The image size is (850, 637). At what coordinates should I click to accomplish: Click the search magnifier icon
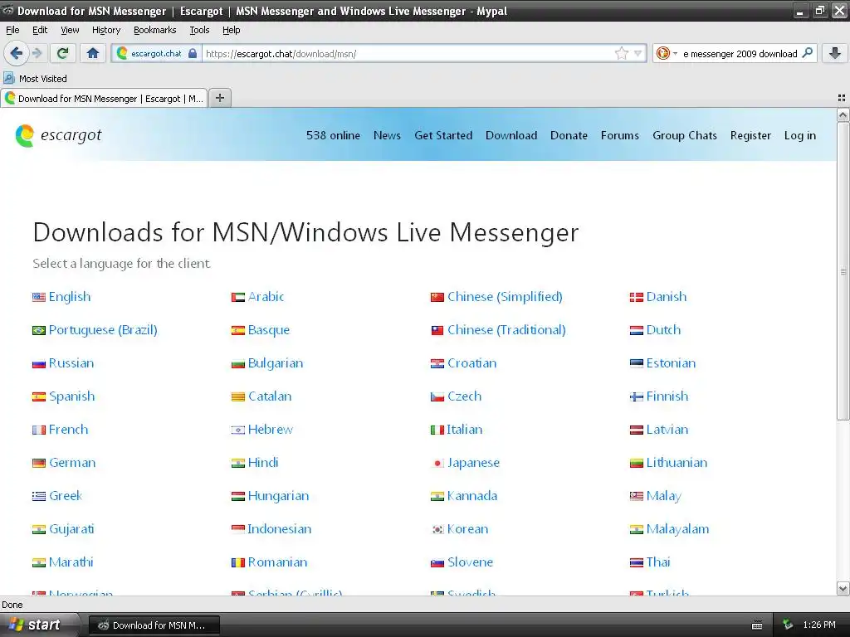(807, 53)
